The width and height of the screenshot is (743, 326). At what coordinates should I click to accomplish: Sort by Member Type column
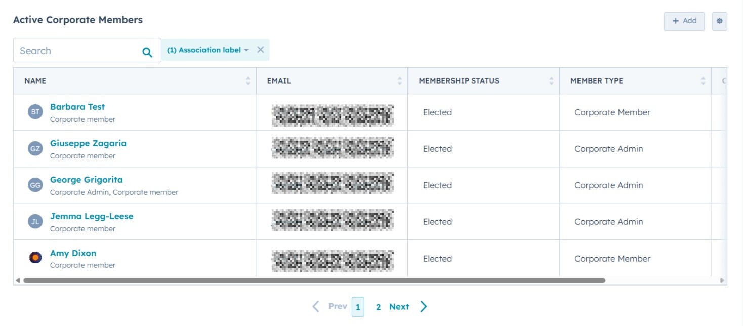point(703,81)
